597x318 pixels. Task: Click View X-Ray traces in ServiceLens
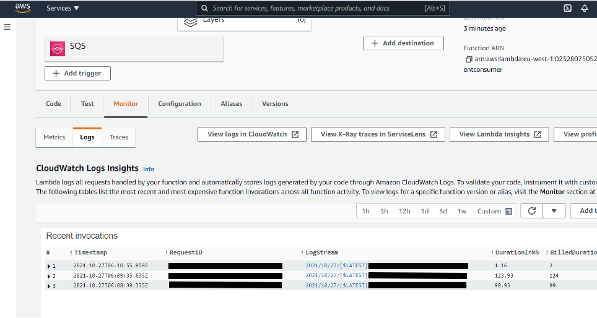pyautogui.click(x=378, y=134)
